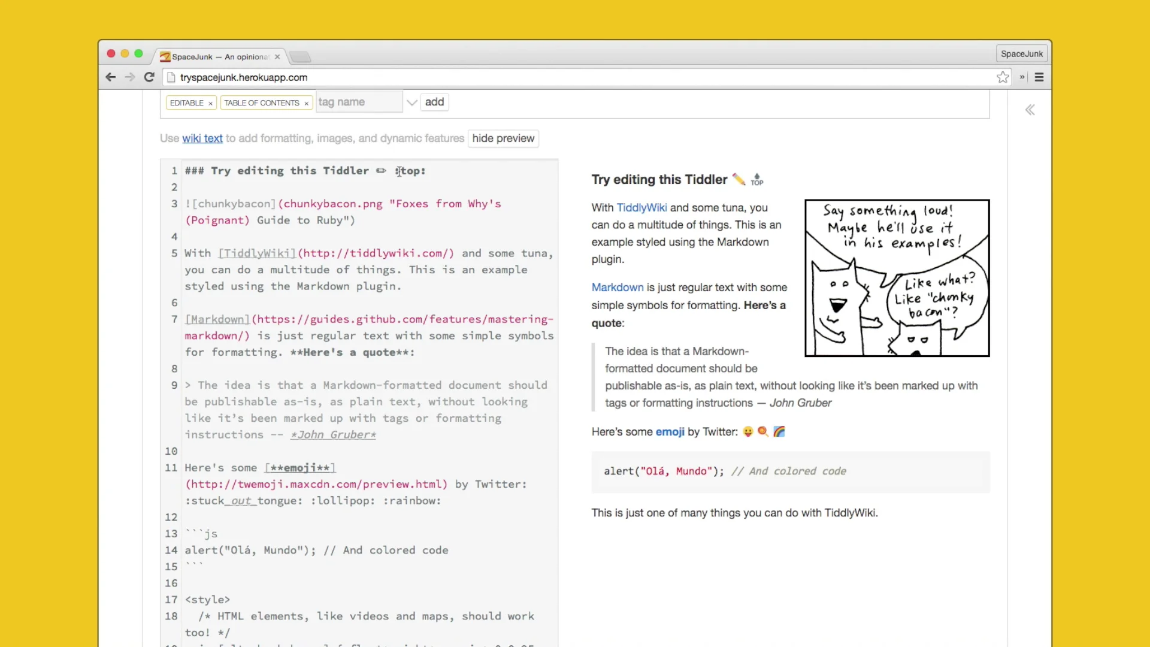Image resolution: width=1150 pixels, height=647 pixels.
Task: Toggle hide preview button
Action: tap(503, 138)
